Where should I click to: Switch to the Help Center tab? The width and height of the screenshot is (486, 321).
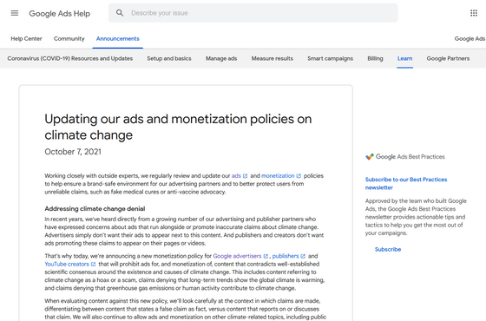point(26,39)
